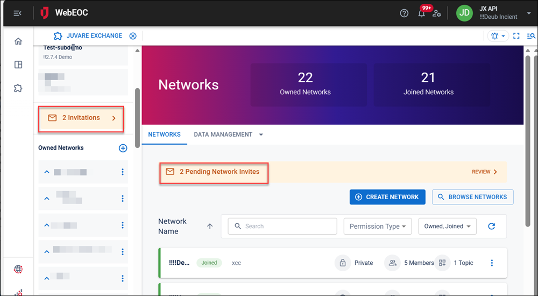The width and height of the screenshot is (538, 296).
Task: Open the 2 Invitations item
Action: (81, 118)
